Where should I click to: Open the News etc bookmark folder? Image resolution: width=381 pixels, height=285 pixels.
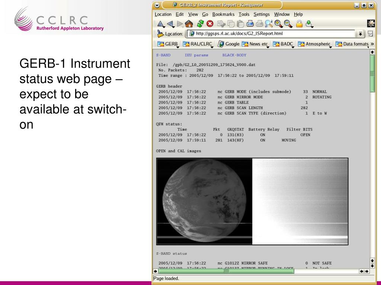[255, 44]
